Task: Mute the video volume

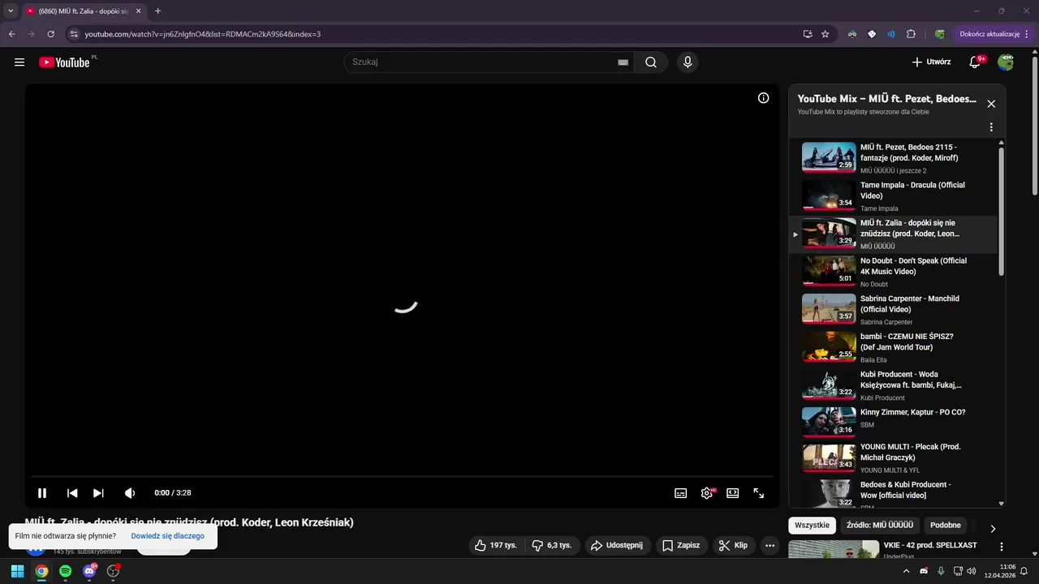Action: pyautogui.click(x=130, y=493)
